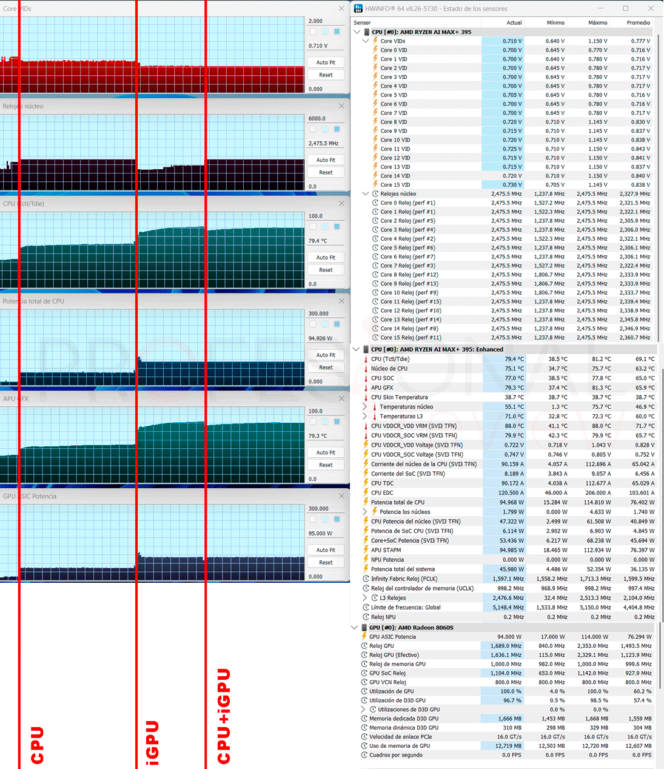
Task: Toggle the checkbox in the CPU (Tctl/Tdie) graph panel
Action: coord(313,226)
